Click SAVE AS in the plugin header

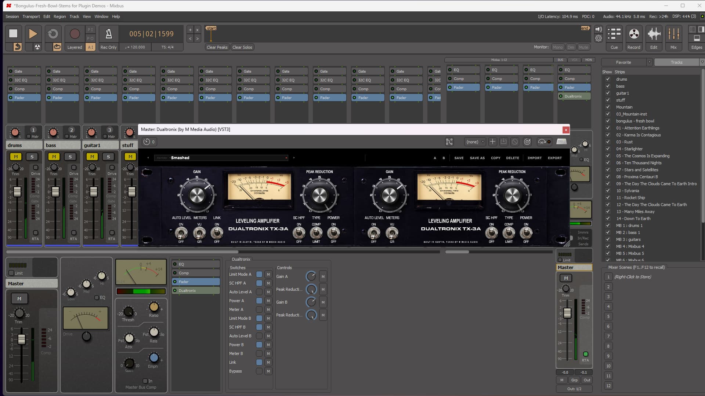point(477,158)
